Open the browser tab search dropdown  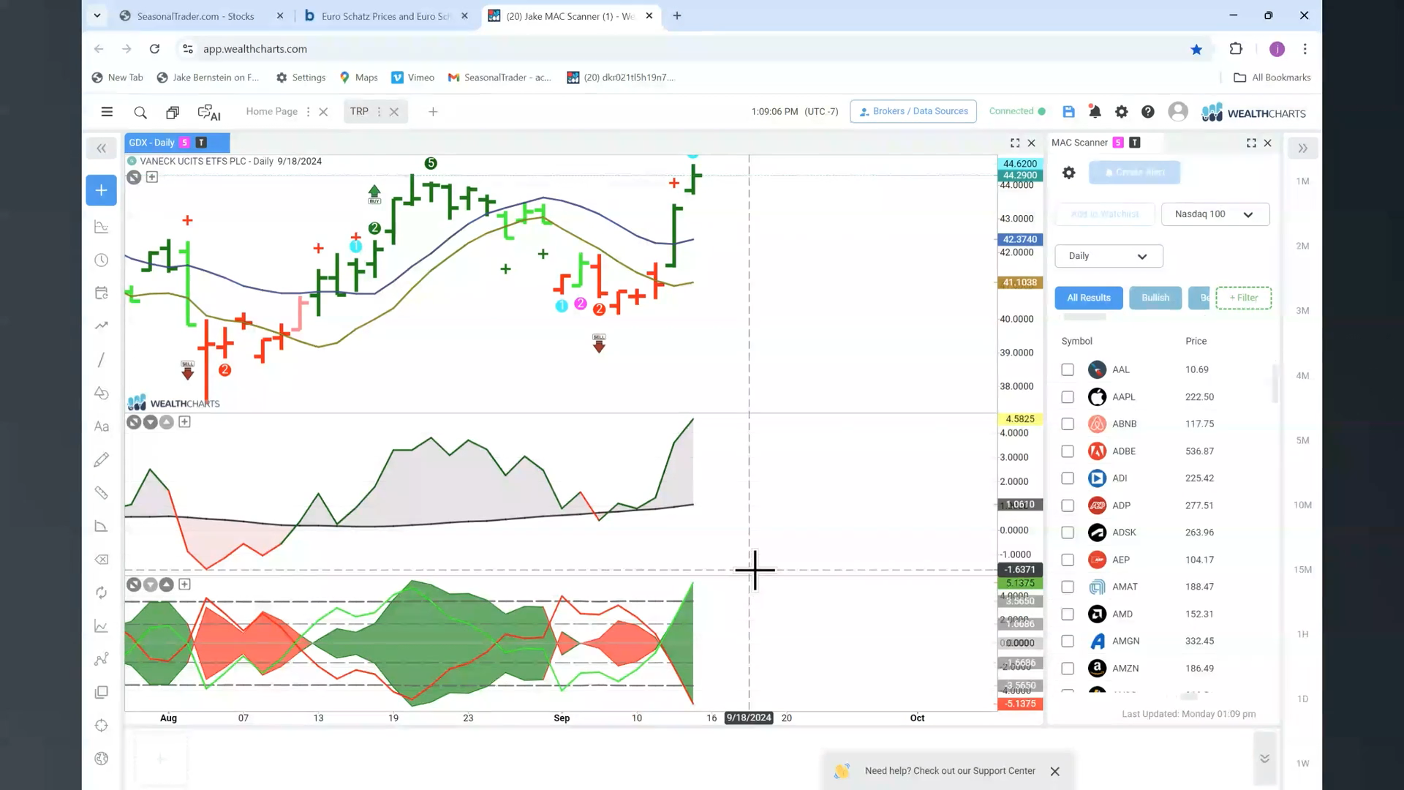(x=97, y=15)
